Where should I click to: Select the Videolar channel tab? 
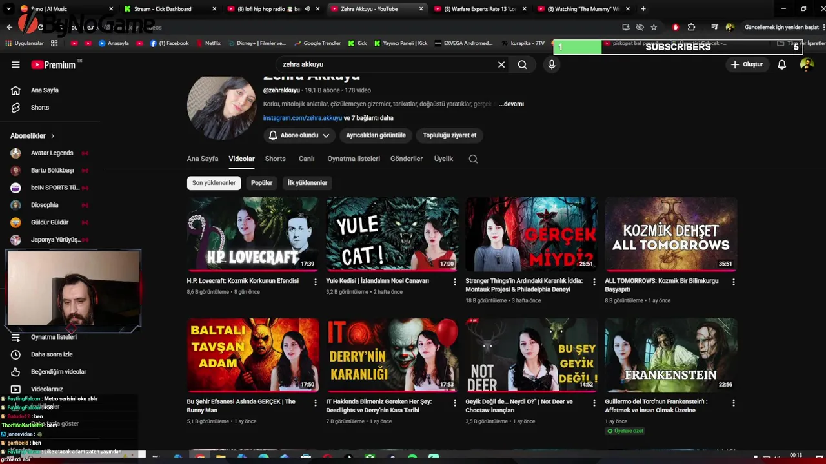[x=241, y=159]
